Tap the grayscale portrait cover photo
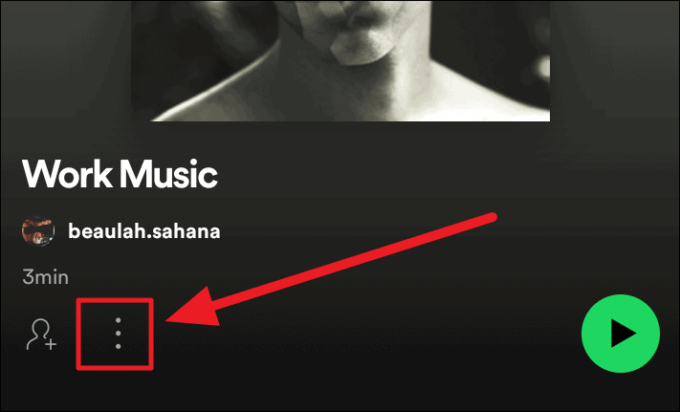 (x=340, y=60)
